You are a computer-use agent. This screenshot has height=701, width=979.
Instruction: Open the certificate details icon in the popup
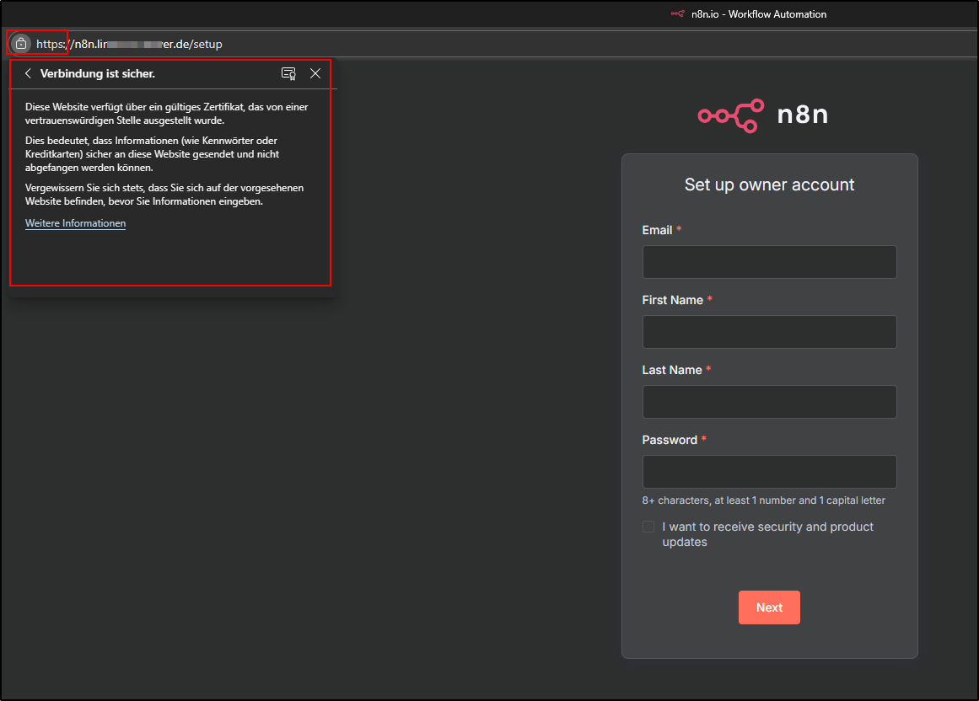288,73
